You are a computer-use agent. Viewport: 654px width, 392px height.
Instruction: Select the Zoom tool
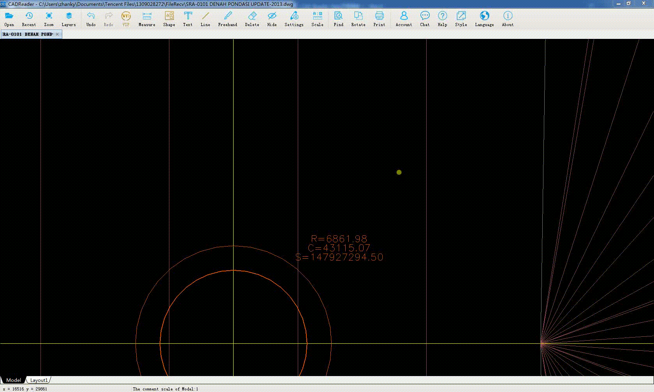tap(49, 19)
